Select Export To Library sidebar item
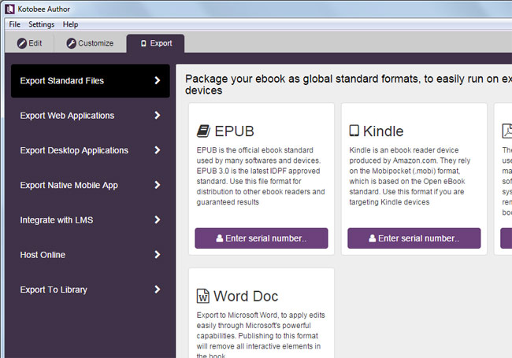512x358 pixels. (x=91, y=290)
